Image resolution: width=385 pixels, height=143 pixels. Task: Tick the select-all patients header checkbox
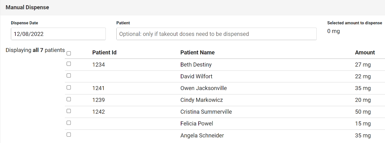69,53
